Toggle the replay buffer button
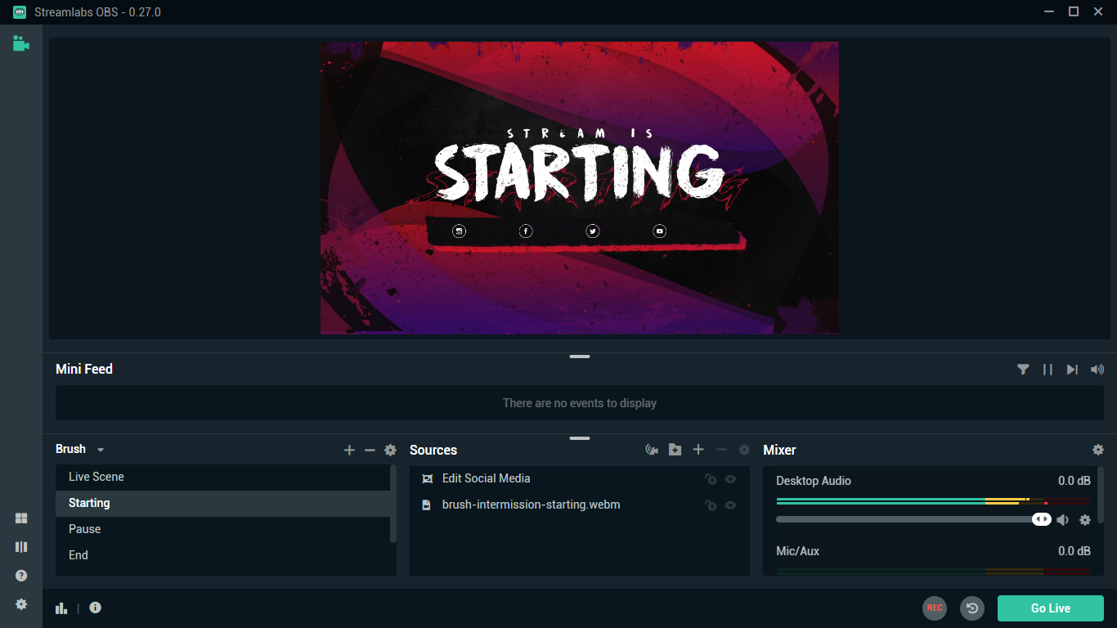Viewport: 1117px width, 628px height. coord(971,608)
